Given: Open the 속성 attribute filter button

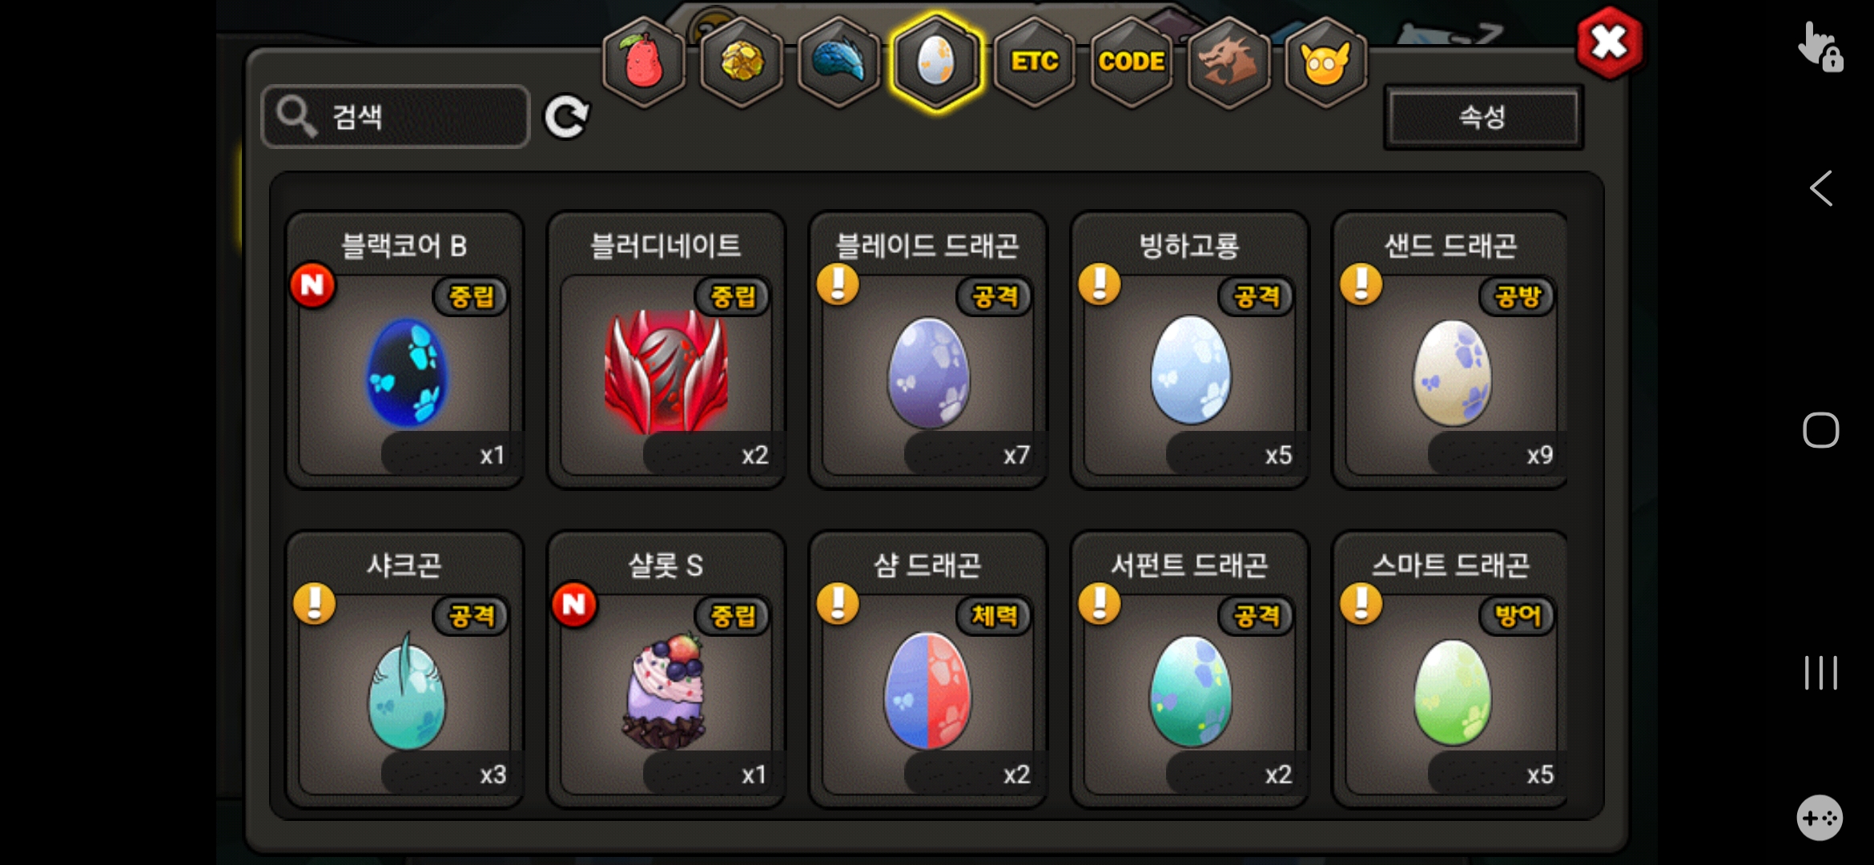Looking at the screenshot, I should [x=1483, y=117].
